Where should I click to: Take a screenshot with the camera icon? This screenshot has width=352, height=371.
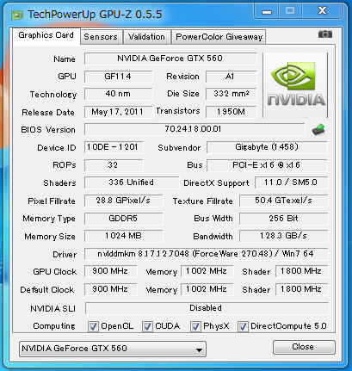tap(325, 34)
